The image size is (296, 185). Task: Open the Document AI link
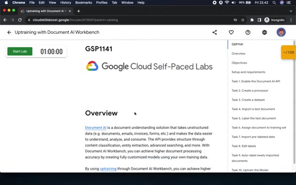(96, 127)
